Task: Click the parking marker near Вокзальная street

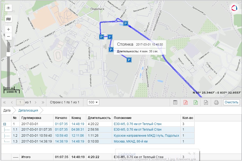Action: click(x=126, y=24)
